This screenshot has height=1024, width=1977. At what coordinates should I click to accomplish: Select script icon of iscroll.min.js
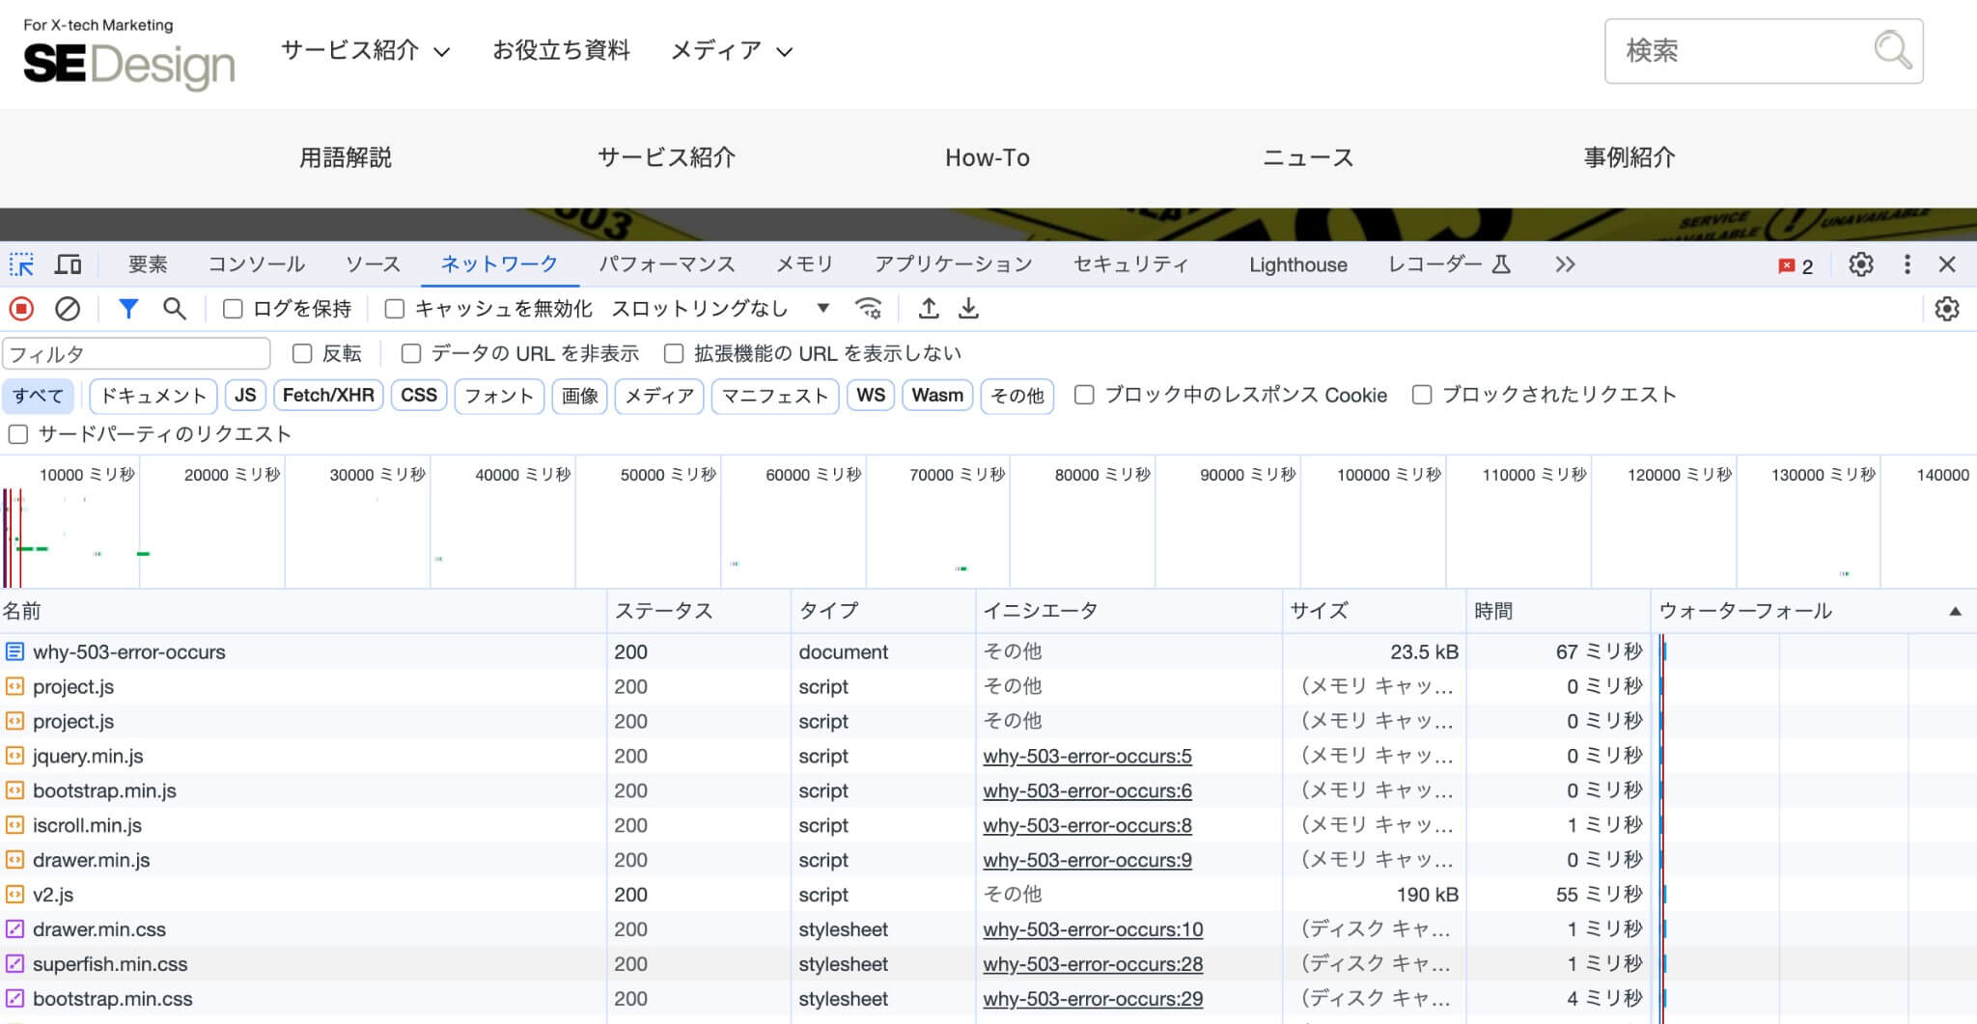point(14,825)
